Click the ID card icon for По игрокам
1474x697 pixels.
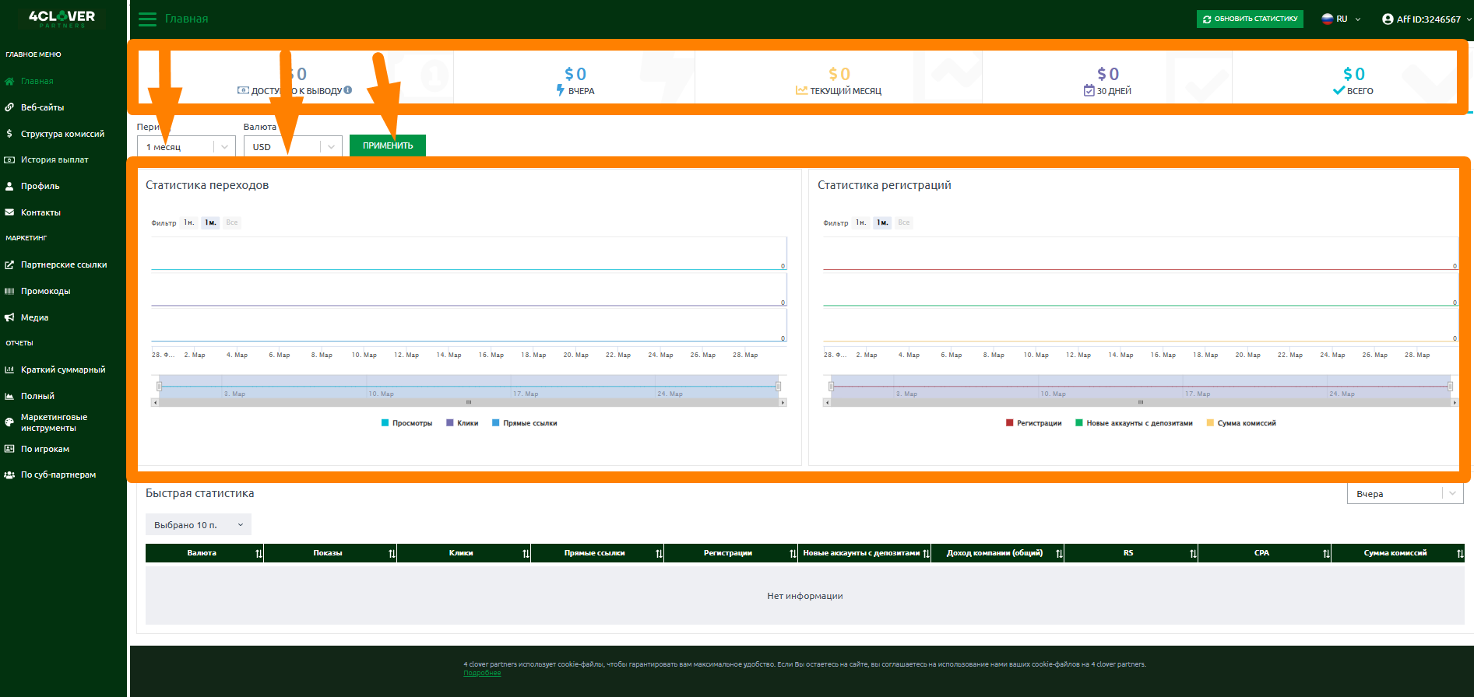(9, 449)
